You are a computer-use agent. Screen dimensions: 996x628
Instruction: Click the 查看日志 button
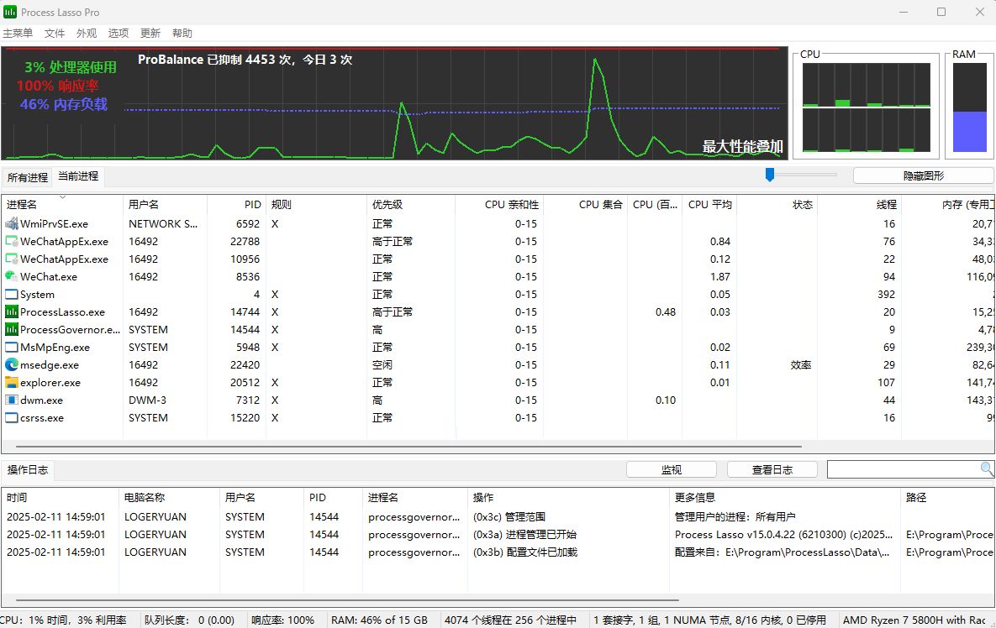[x=772, y=469]
